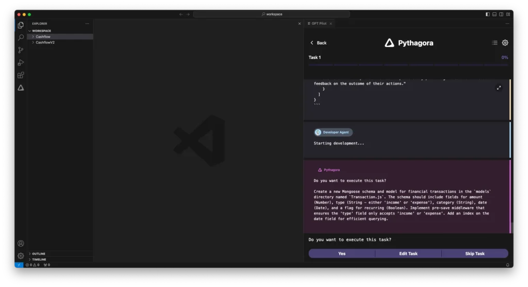The image size is (528, 287).
Task: Expand the CashflowV2 folder
Action: click(45, 42)
